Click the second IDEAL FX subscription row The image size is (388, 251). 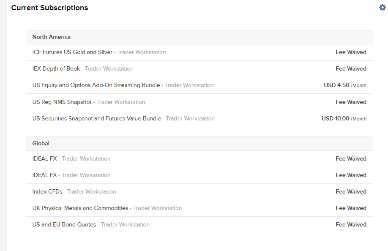pos(199,175)
